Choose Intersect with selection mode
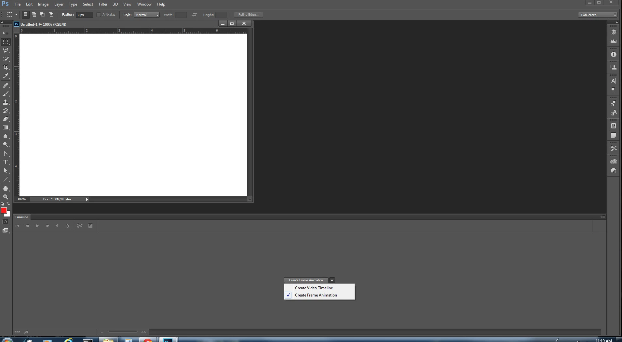The image size is (622, 342). 51,14
